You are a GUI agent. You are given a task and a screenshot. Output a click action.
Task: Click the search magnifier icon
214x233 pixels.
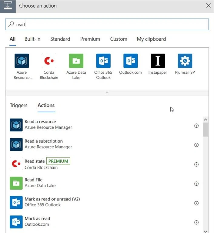[11, 24]
